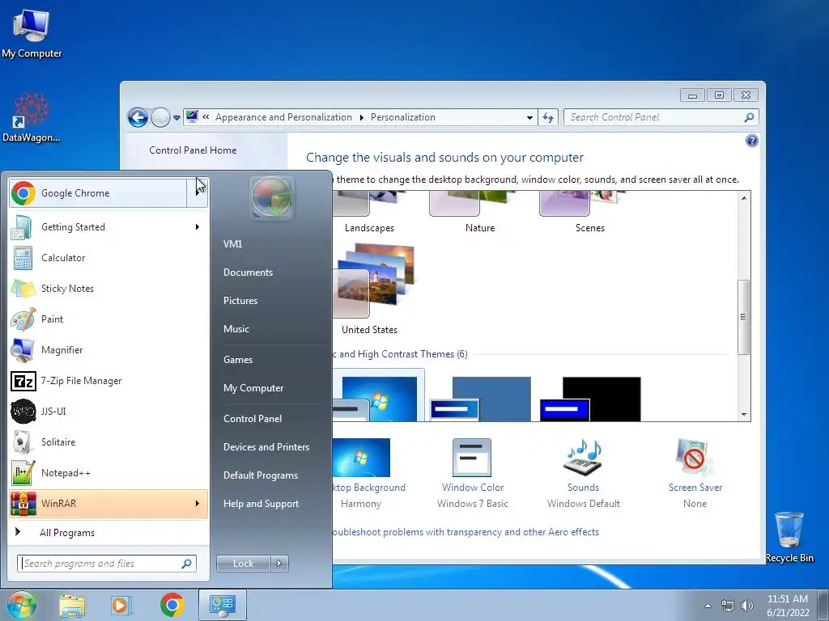The width and height of the screenshot is (829, 621).
Task: Open Google Chrome from the Start menu
Action: 98,193
